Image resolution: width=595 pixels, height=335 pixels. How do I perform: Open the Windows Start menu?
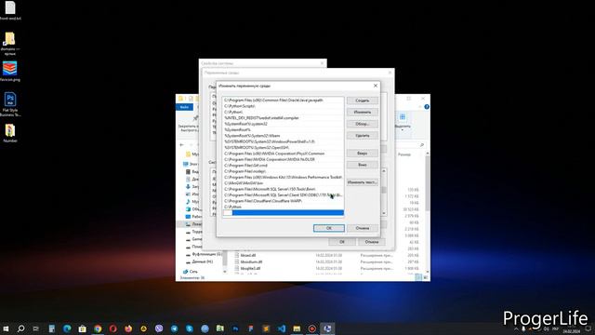point(6,328)
